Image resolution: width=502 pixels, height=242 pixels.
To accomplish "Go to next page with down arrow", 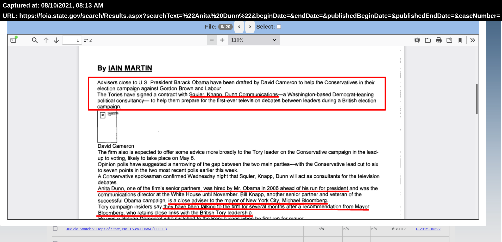I will [56, 40].
